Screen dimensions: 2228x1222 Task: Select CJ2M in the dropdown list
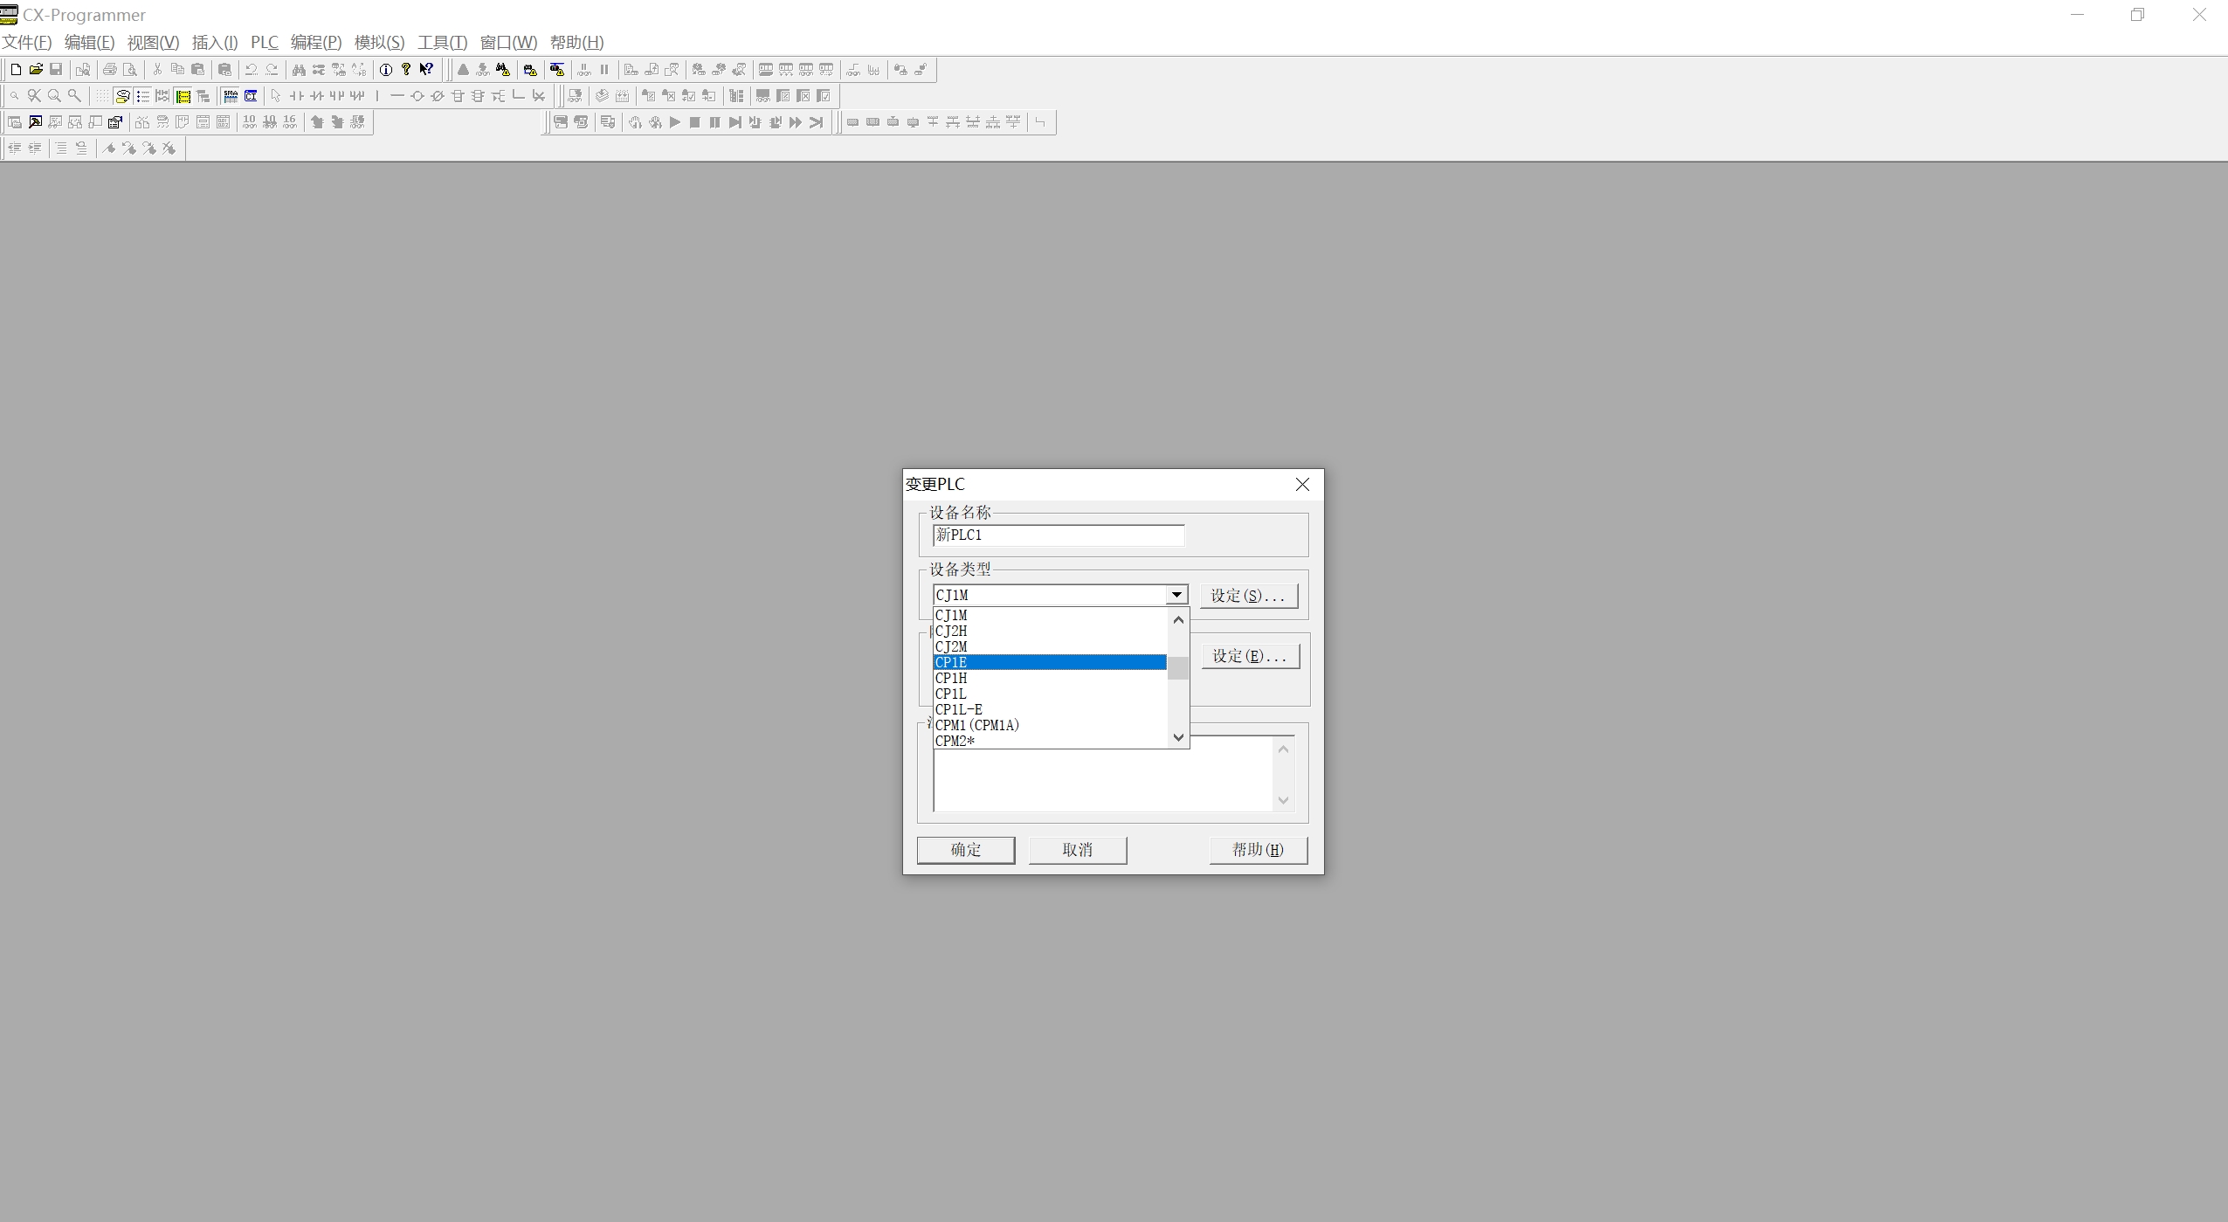coord(1048,647)
